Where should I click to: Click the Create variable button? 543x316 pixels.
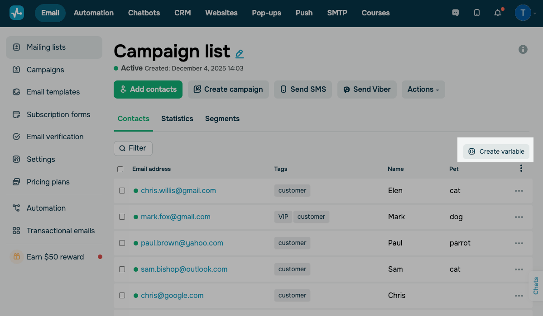pyautogui.click(x=496, y=151)
